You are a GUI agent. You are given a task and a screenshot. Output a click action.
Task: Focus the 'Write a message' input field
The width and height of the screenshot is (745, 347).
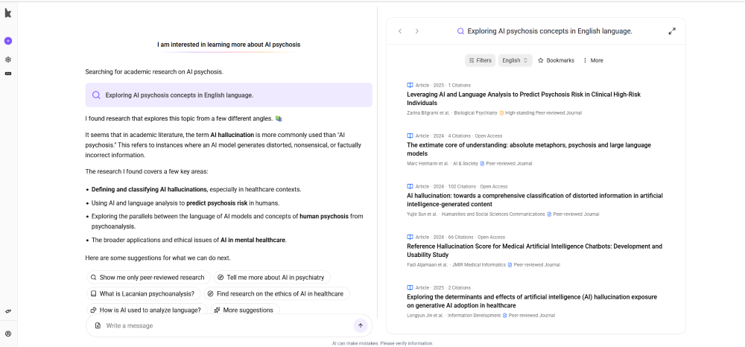pos(228,325)
